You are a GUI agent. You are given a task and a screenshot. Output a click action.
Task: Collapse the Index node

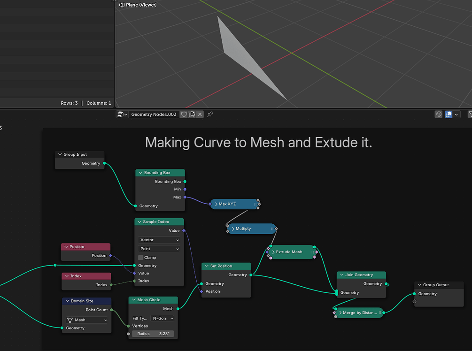point(67,276)
